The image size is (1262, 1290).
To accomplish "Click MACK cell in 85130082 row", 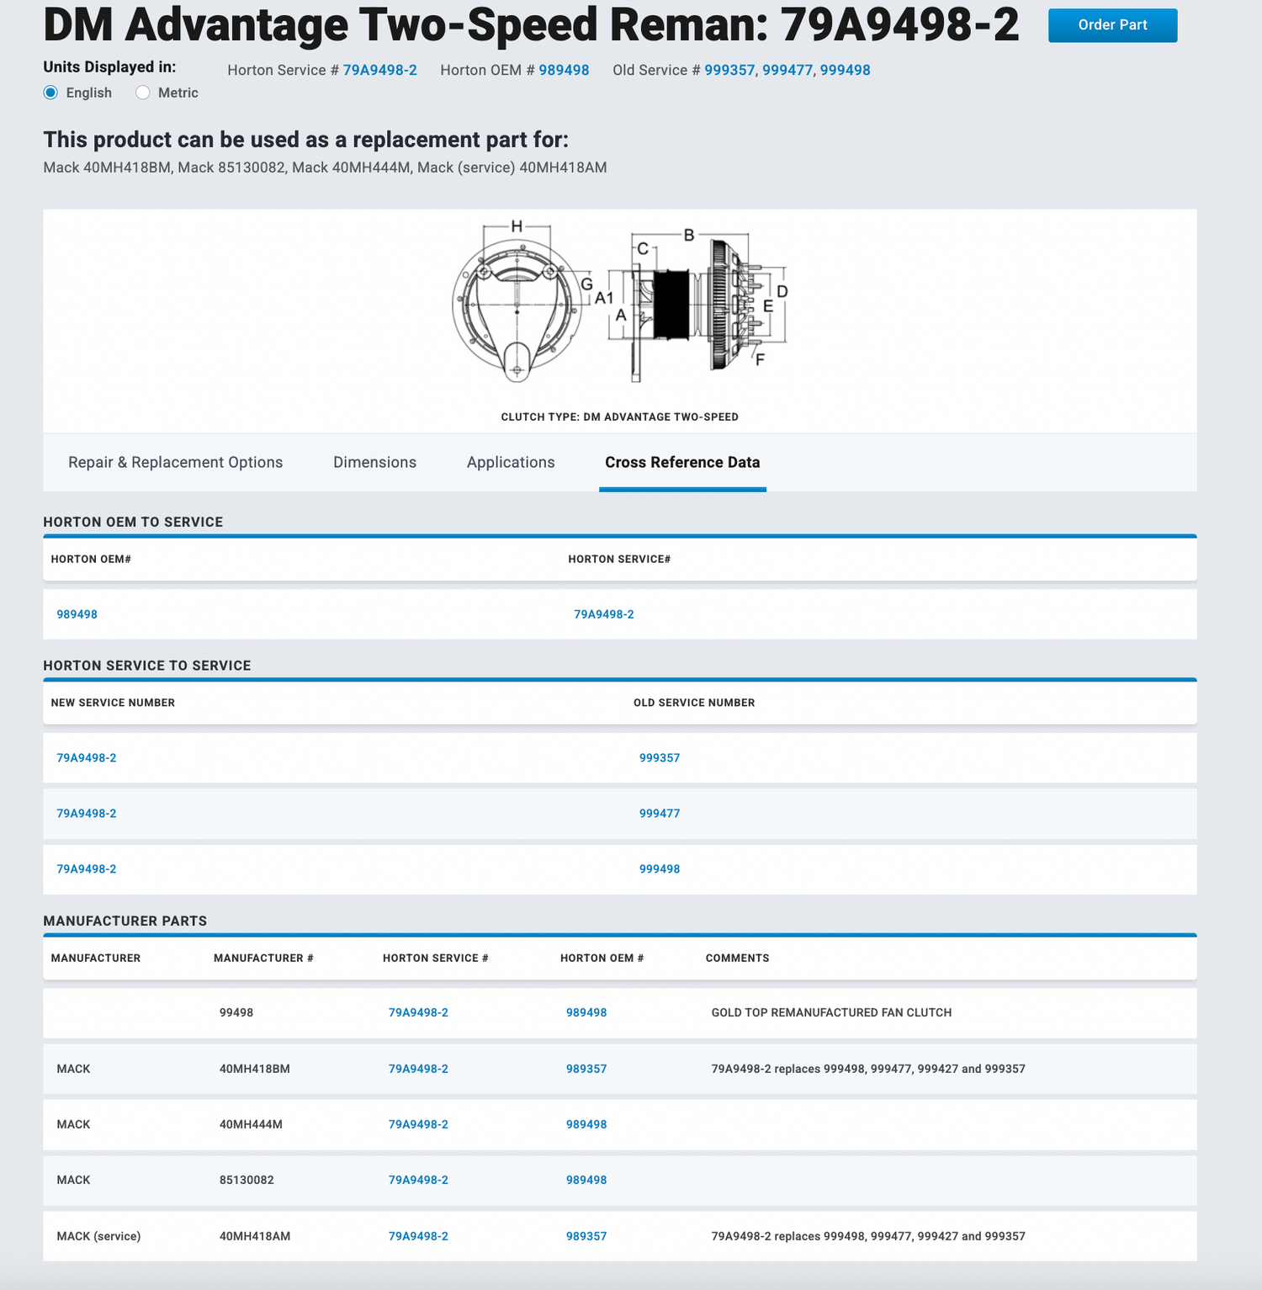I will 73,1180.
